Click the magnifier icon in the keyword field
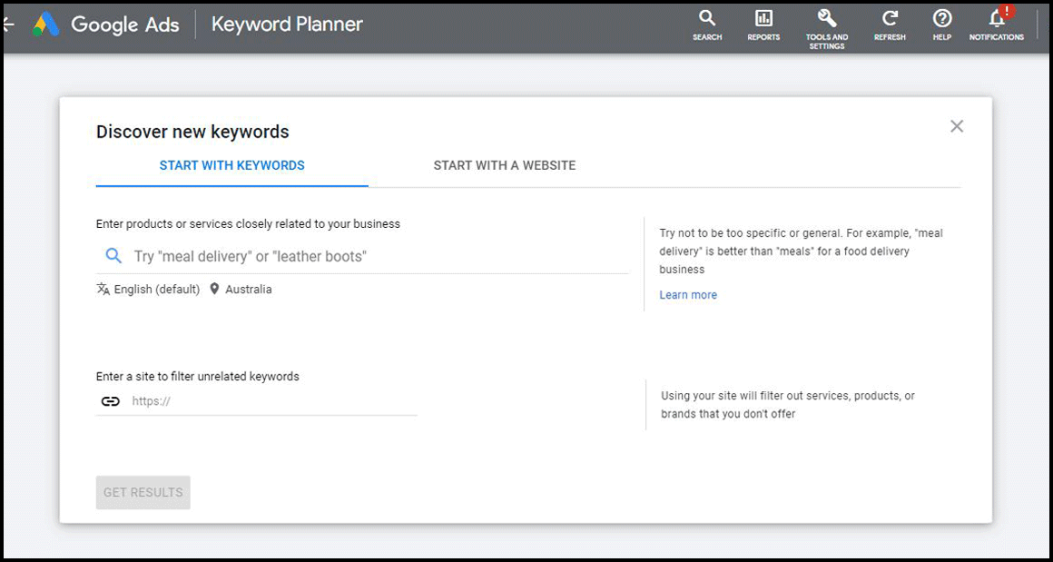1053x562 pixels. (x=113, y=256)
